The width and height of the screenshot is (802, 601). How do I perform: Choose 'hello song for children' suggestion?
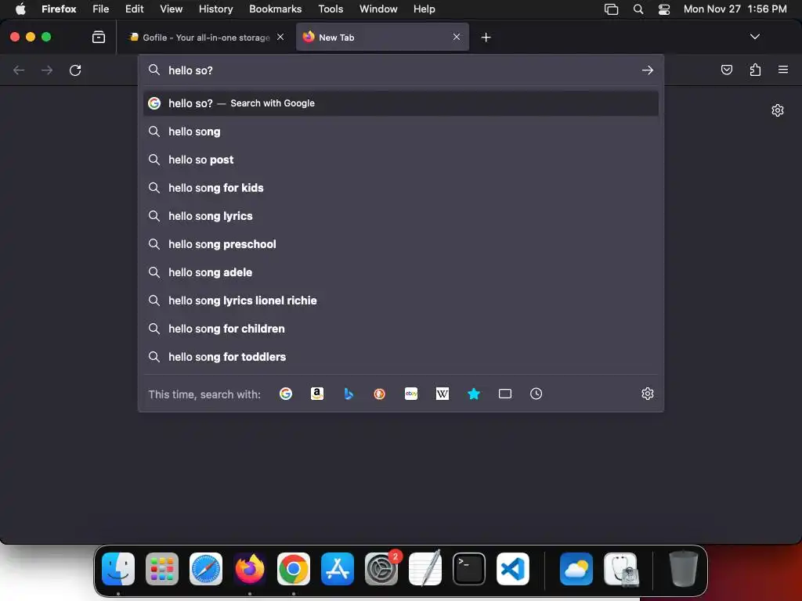point(401,329)
